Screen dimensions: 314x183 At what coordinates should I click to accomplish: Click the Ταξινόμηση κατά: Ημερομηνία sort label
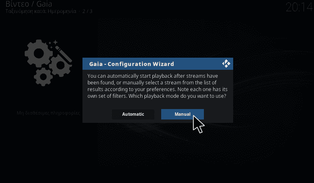tap(41, 11)
